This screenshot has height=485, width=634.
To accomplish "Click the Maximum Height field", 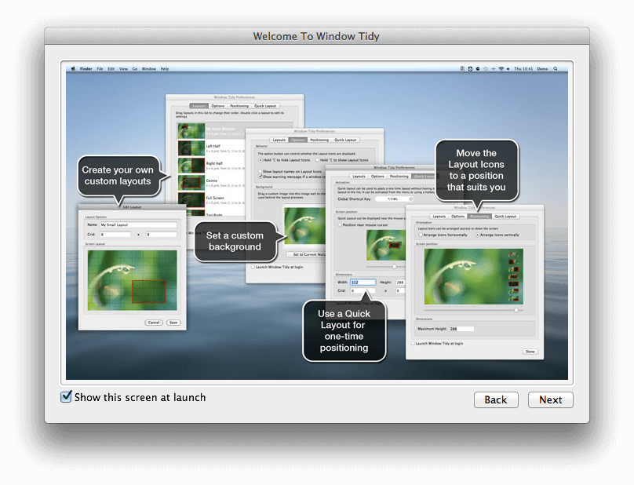I will point(461,329).
